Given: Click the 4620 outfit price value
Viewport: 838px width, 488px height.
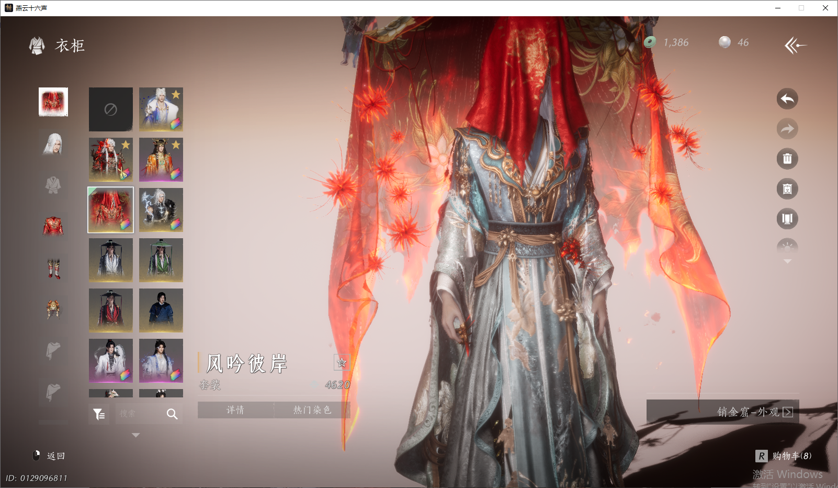Looking at the screenshot, I should (337, 385).
